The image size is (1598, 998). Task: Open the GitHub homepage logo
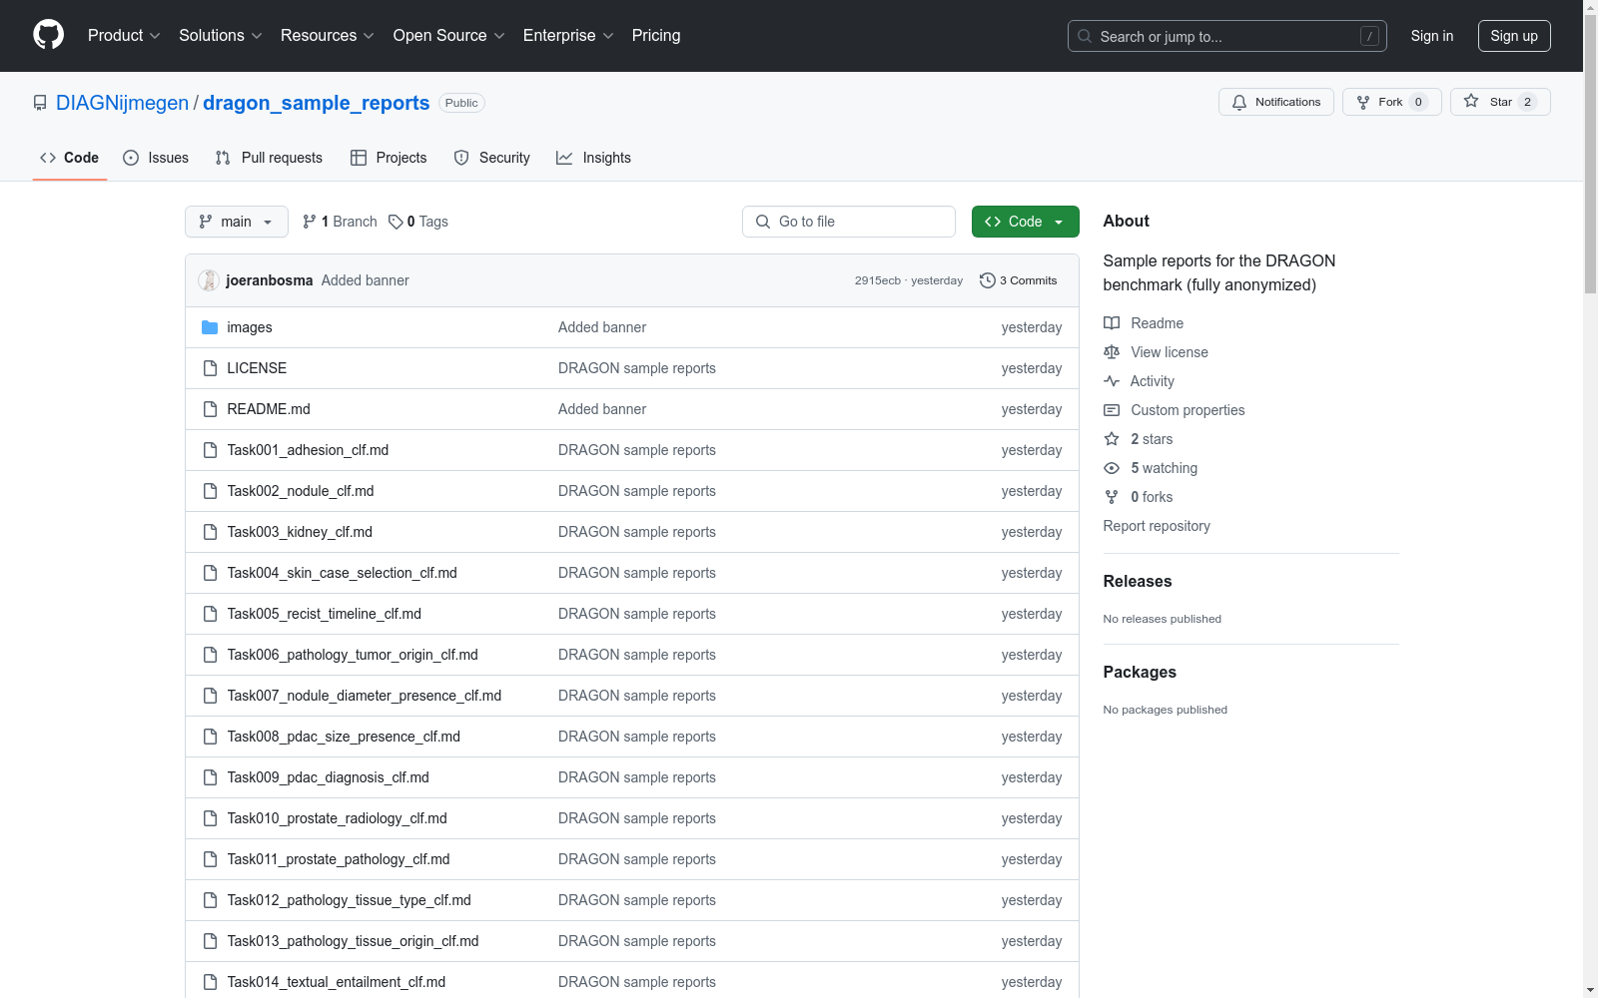(48, 35)
